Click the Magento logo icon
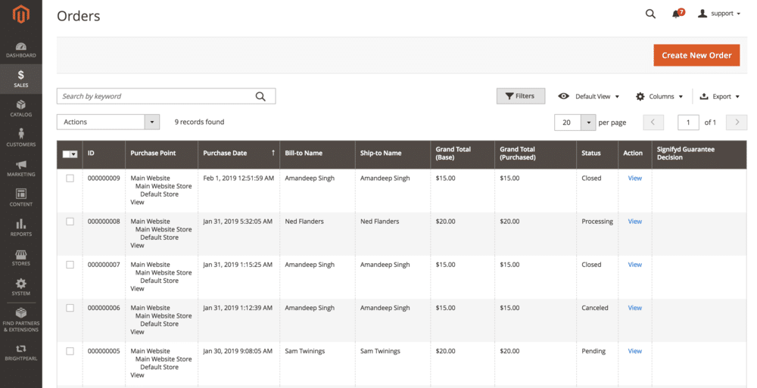757x388 pixels. point(20,15)
